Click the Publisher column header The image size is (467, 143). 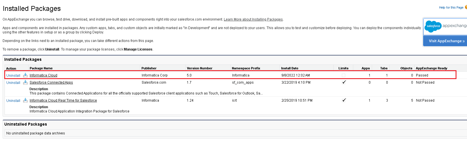[x=149, y=68]
